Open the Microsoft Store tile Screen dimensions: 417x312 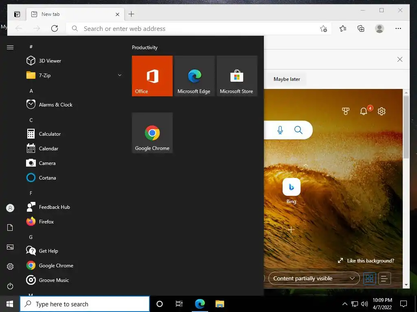point(237,76)
